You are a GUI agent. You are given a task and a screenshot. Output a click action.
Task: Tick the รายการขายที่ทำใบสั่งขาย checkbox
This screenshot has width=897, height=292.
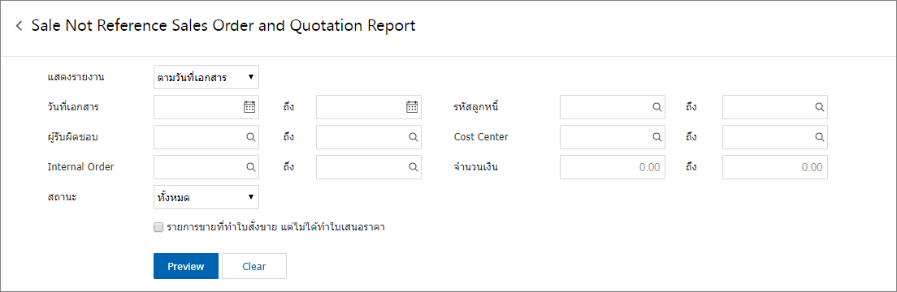click(x=158, y=227)
